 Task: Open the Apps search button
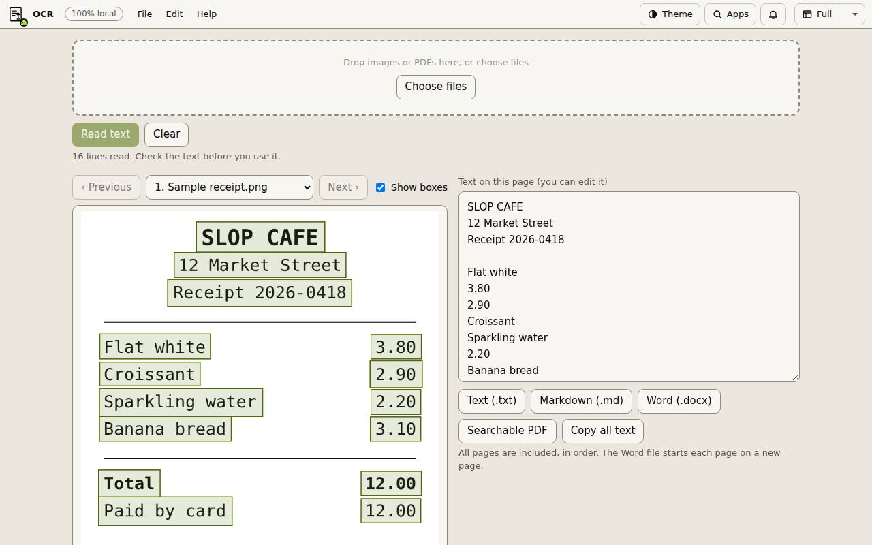pos(730,14)
